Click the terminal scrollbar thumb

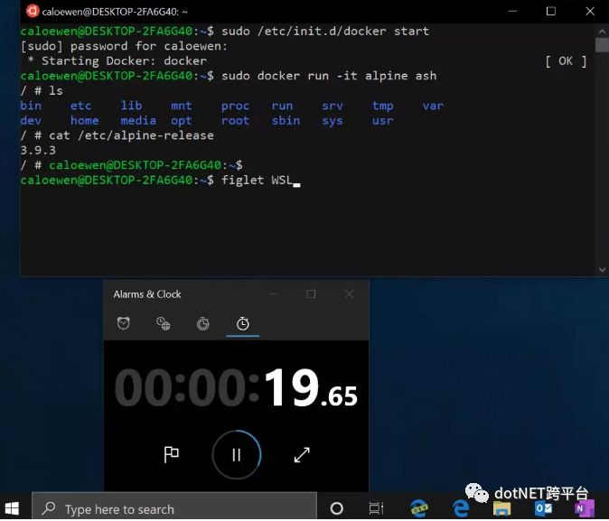602,44
